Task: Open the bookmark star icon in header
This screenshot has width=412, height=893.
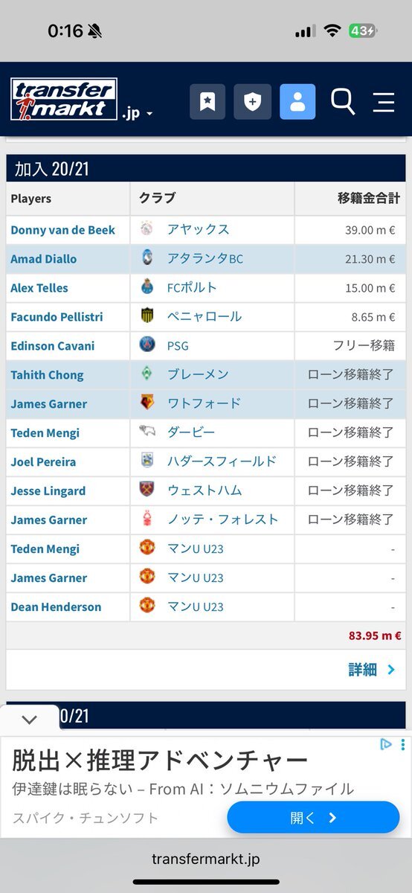Action: pos(207,102)
